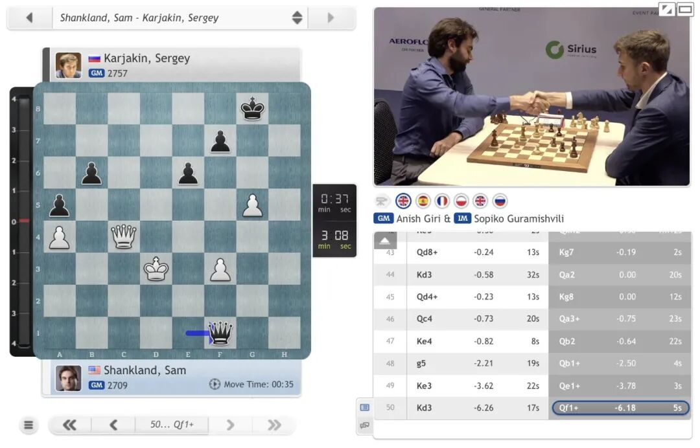Click the white pawn on f3
The width and height of the screenshot is (700, 448).
pyautogui.click(x=220, y=269)
